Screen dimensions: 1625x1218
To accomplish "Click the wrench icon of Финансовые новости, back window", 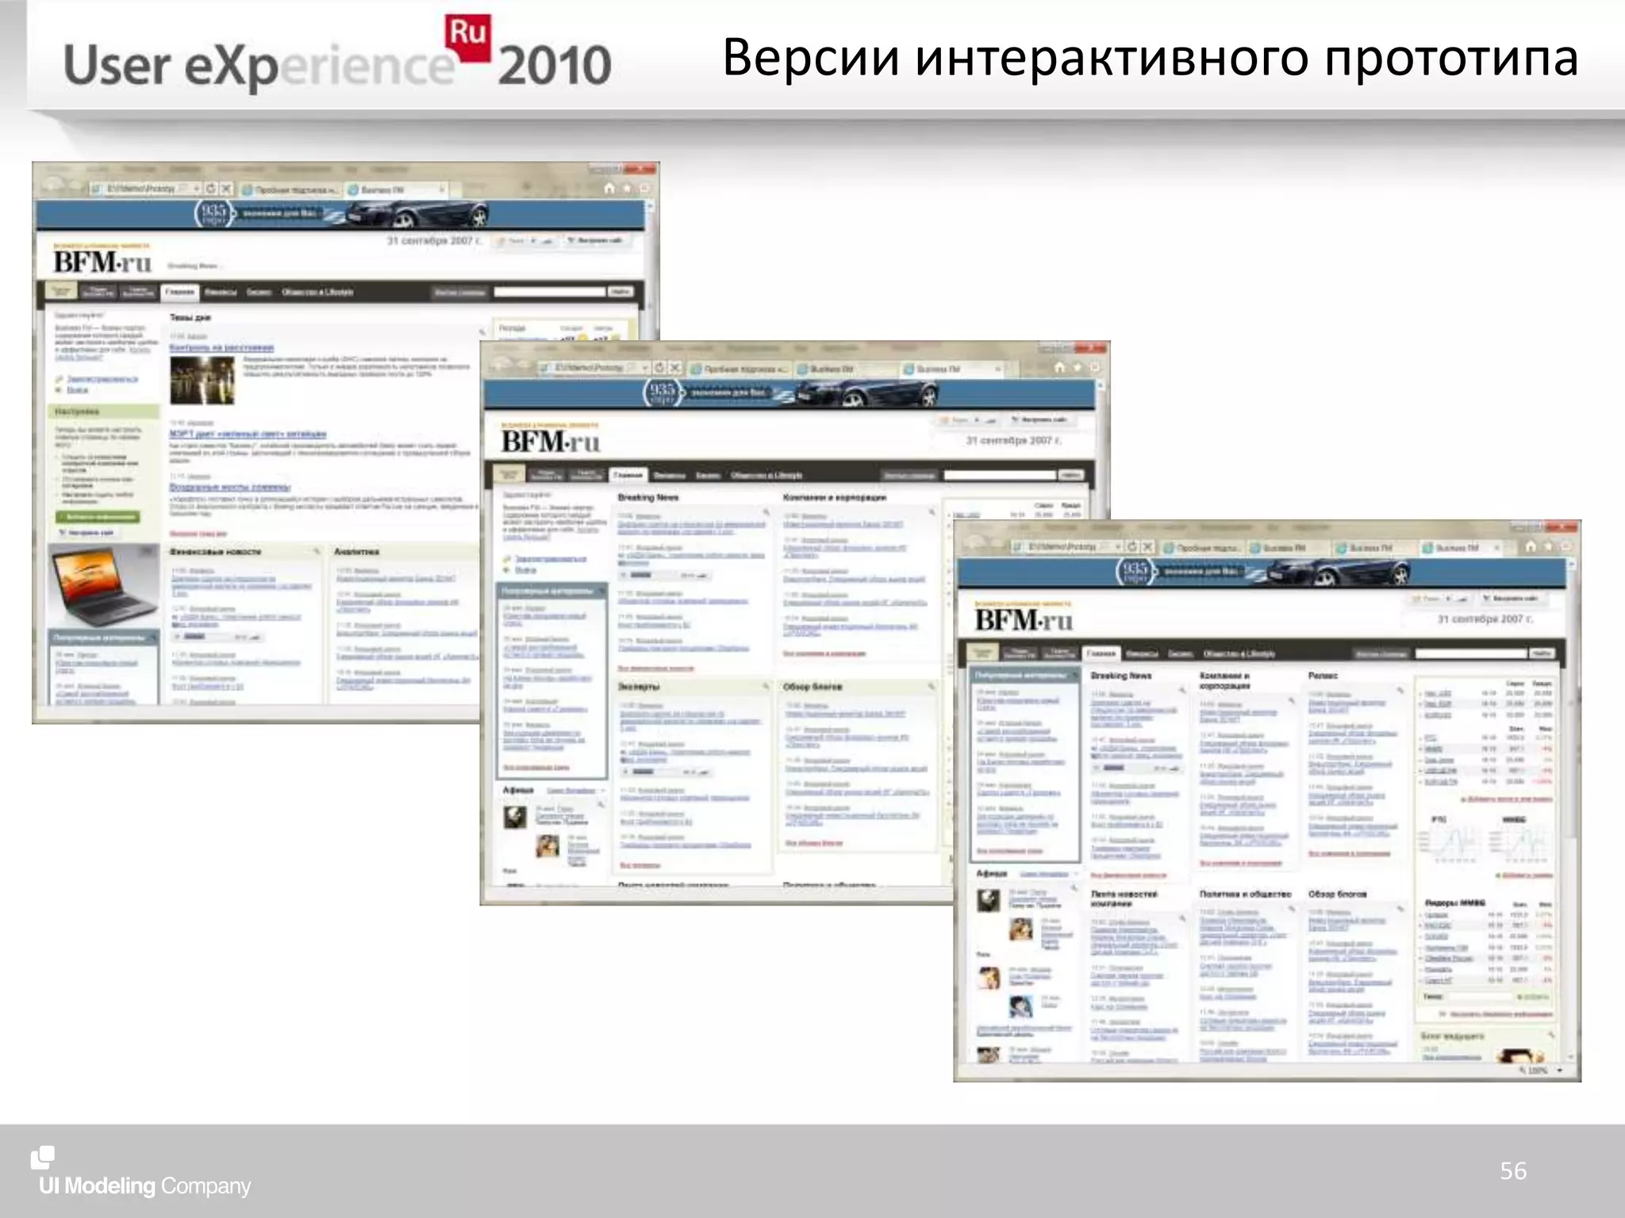I will 317,551.
